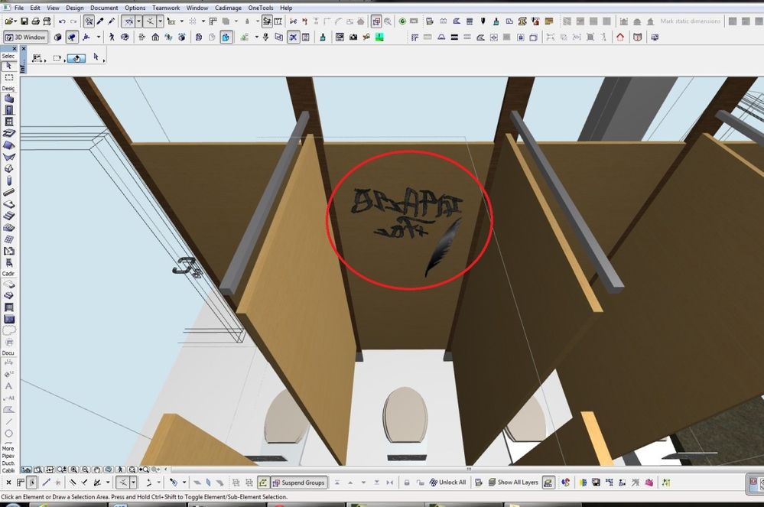This screenshot has width=764, height=507.
Task: Click the walking figure 3D explore icon
Action: pyautogui.click(x=112, y=37)
